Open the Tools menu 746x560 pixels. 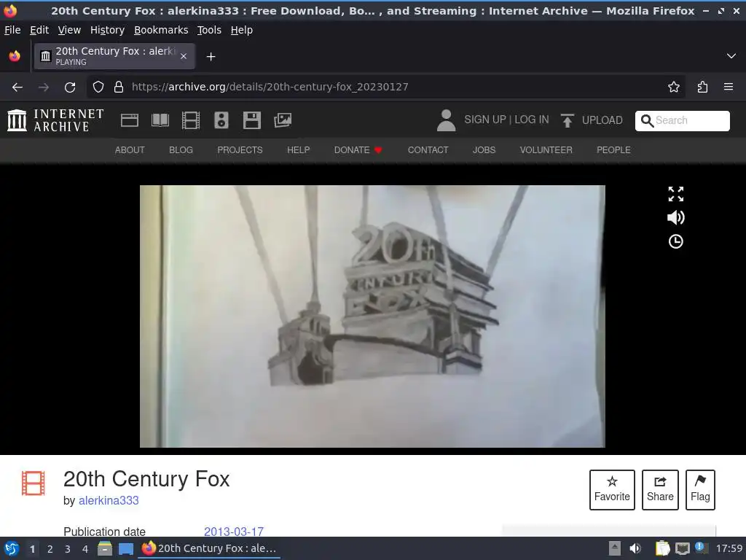click(x=209, y=30)
